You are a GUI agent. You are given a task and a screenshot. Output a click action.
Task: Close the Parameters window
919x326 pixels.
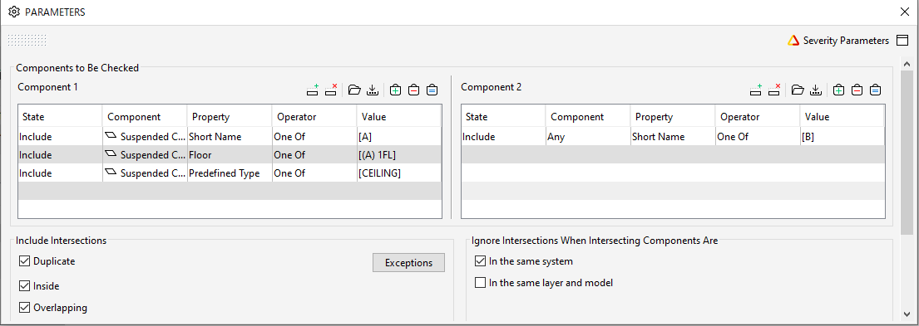pos(904,12)
